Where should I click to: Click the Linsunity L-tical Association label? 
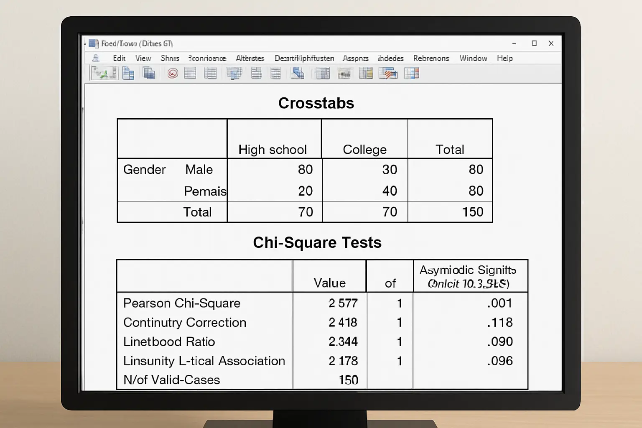click(204, 361)
